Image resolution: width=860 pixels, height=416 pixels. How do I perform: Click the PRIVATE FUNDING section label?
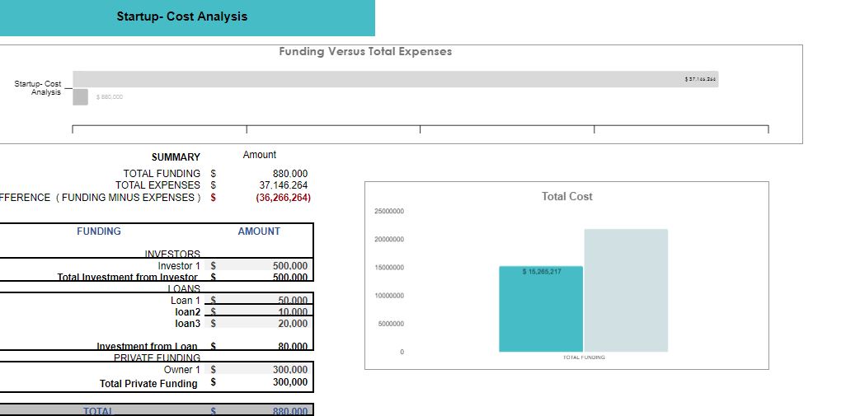click(157, 358)
